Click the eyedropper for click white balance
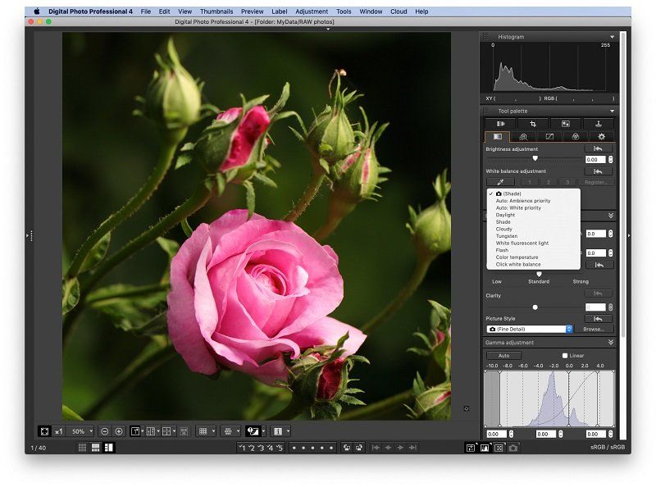This screenshot has width=656, height=487. (502, 181)
